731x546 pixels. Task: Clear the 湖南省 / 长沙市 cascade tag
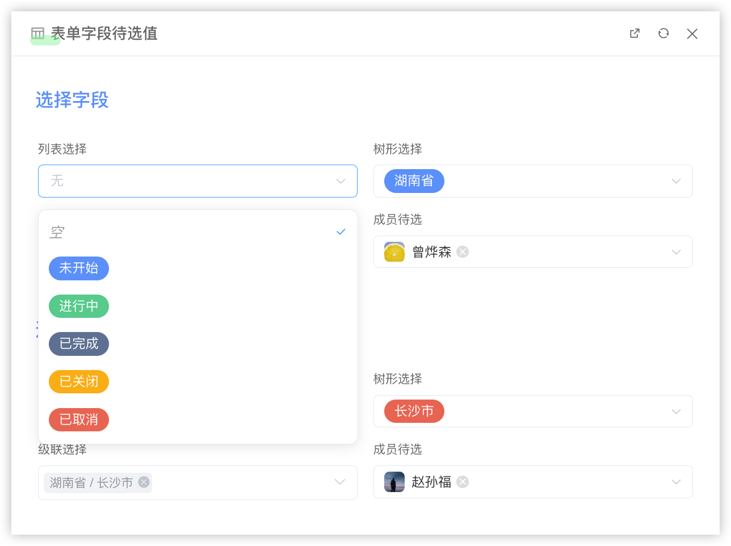(144, 482)
